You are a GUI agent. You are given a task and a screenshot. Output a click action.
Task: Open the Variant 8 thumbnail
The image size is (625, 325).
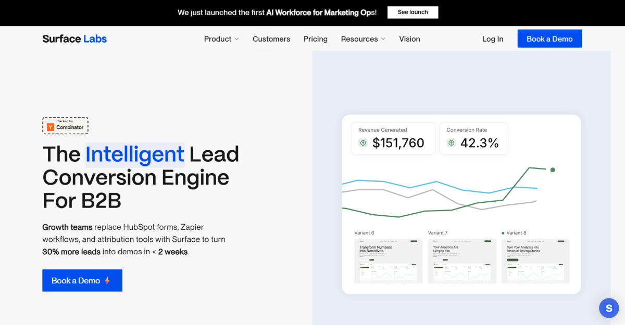535,261
